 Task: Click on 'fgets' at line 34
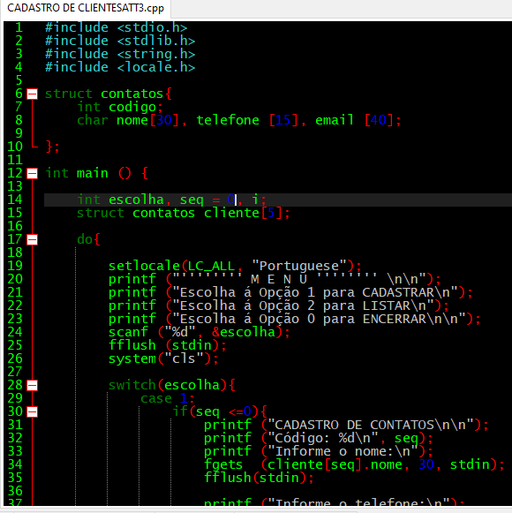click(x=223, y=464)
